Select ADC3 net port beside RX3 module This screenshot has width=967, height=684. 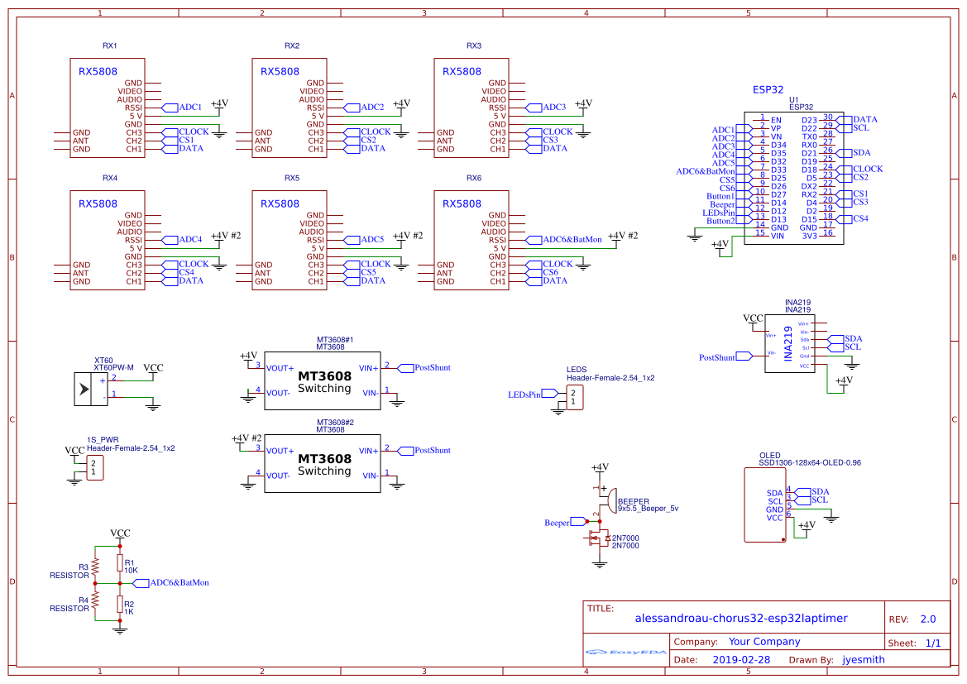click(x=546, y=108)
